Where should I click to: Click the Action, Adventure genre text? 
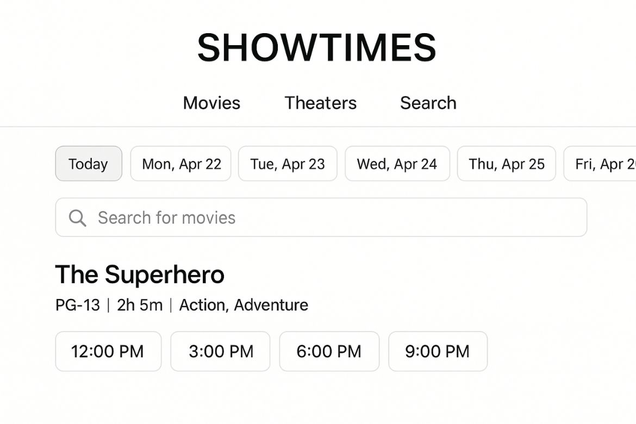[244, 305]
